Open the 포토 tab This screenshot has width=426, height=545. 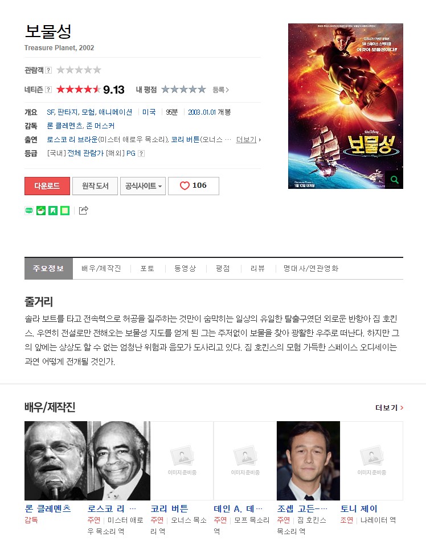tap(148, 268)
